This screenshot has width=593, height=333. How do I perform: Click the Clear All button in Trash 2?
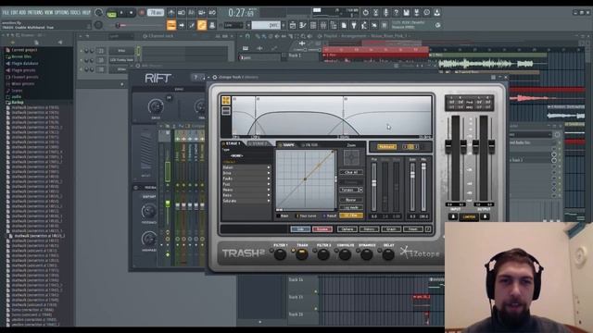tap(351, 172)
